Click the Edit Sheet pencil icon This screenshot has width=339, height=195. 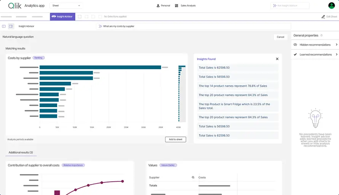point(323,17)
